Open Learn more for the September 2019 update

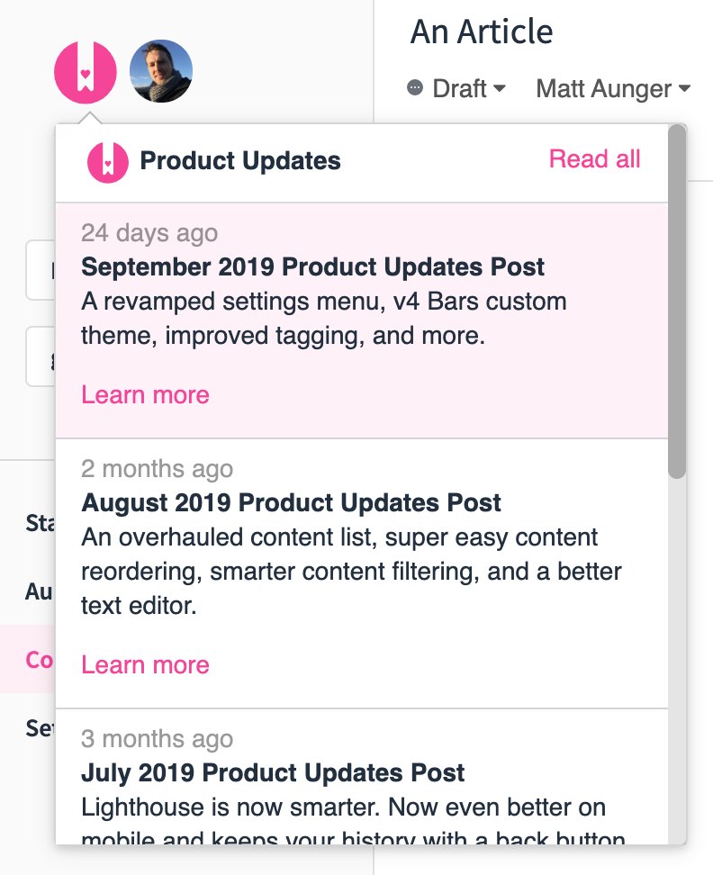(x=145, y=394)
